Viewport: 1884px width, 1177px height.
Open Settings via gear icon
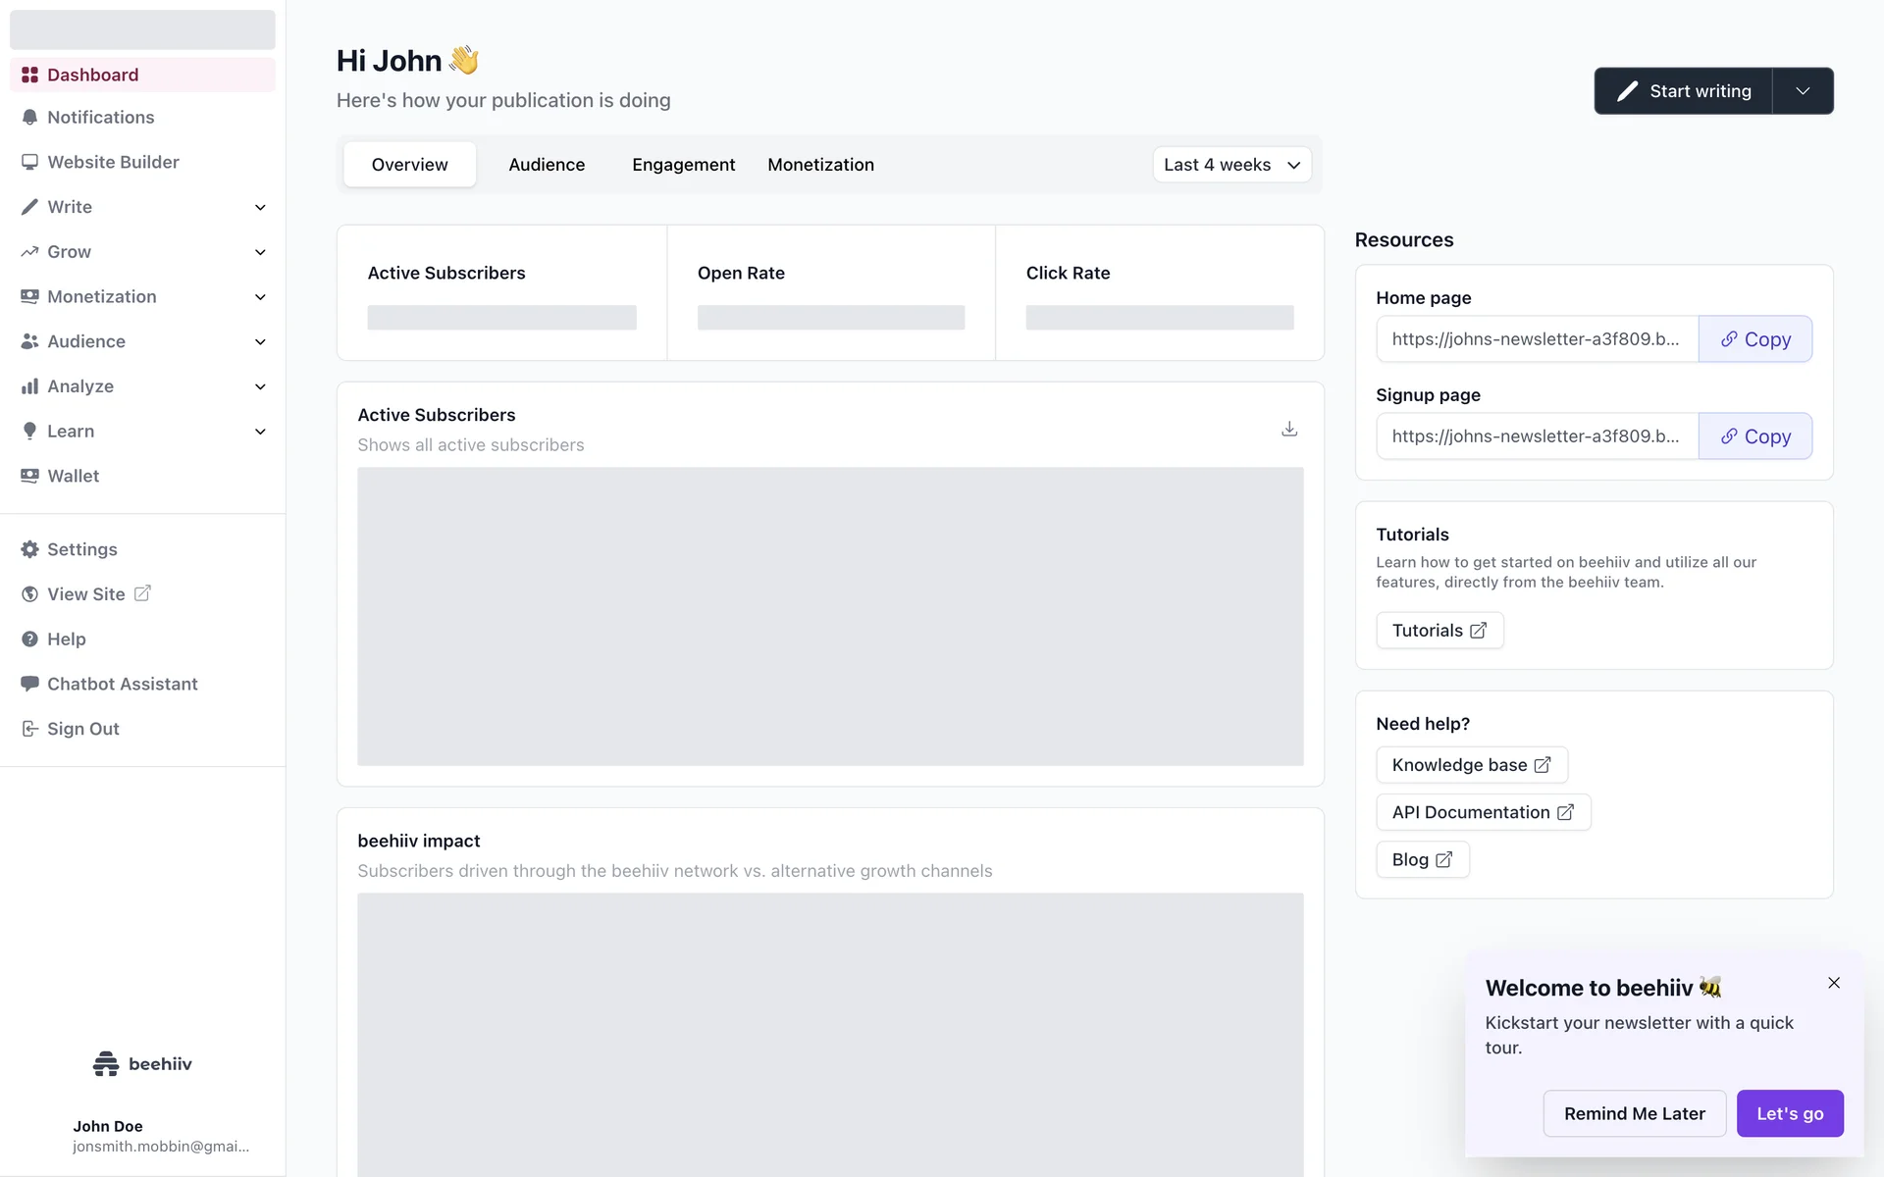[29, 549]
